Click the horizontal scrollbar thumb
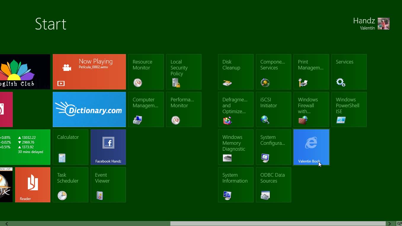This screenshot has height=226, width=402. [x=278, y=224]
